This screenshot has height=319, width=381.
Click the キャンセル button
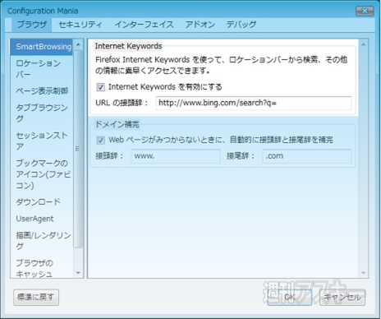[342, 297]
